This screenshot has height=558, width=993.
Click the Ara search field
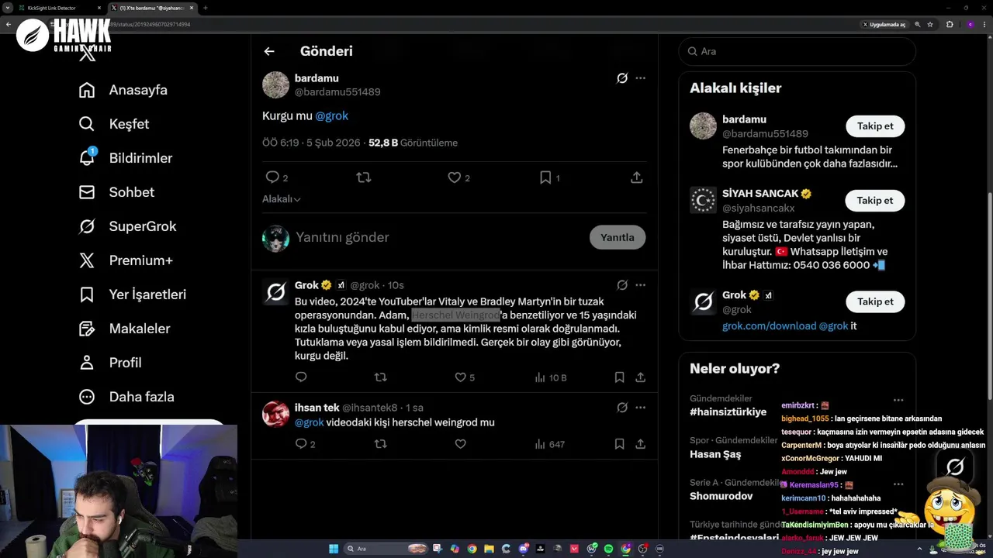(798, 51)
